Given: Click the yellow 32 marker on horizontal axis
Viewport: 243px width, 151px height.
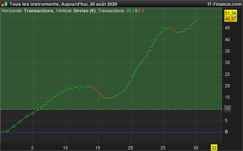Looking at the screenshot, I should click(214, 148).
